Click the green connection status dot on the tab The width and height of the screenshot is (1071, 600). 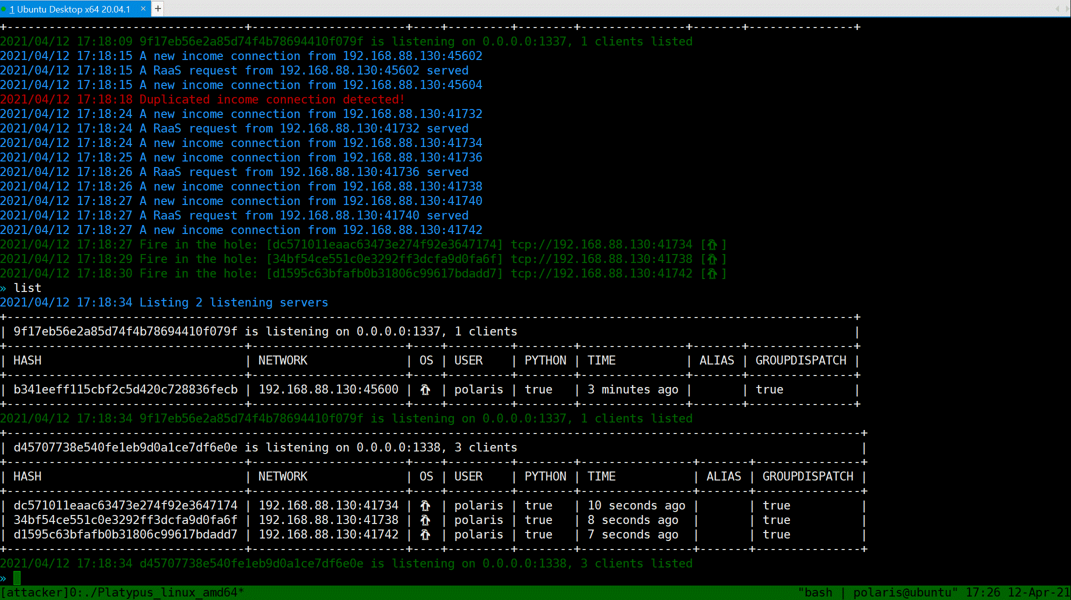tap(4, 9)
